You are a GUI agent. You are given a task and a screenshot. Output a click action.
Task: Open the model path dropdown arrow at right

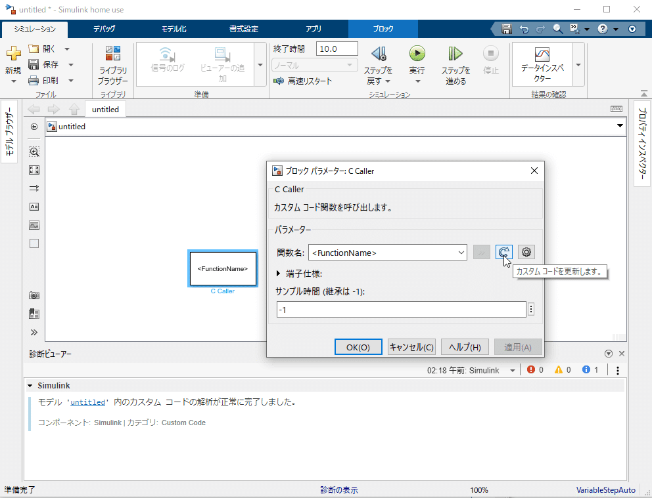click(x=620, y=126)
